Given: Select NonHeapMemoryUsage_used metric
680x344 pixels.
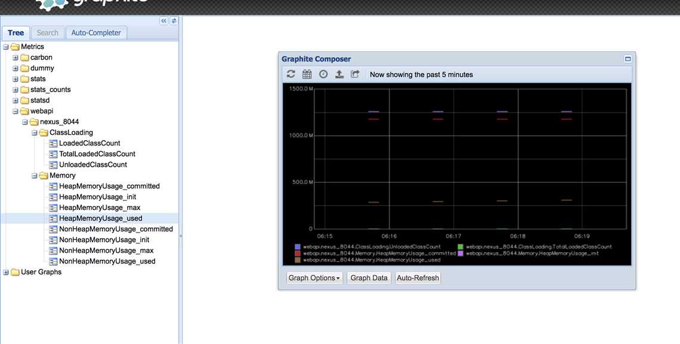Looking at the screenshot, I should (x=107, y=262).
